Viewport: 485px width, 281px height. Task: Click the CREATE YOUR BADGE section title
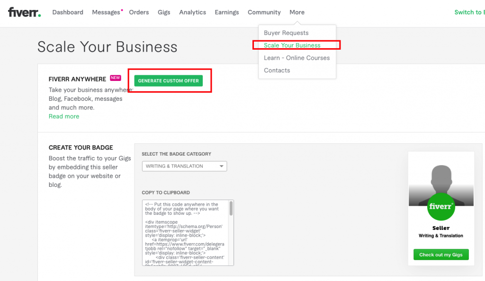(x=81, y=148)
